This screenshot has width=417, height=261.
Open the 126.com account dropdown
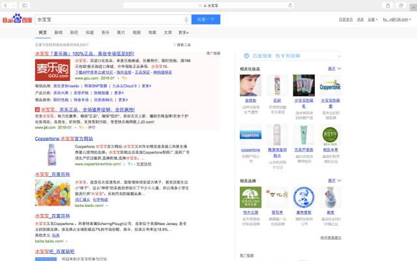point(397,20)
